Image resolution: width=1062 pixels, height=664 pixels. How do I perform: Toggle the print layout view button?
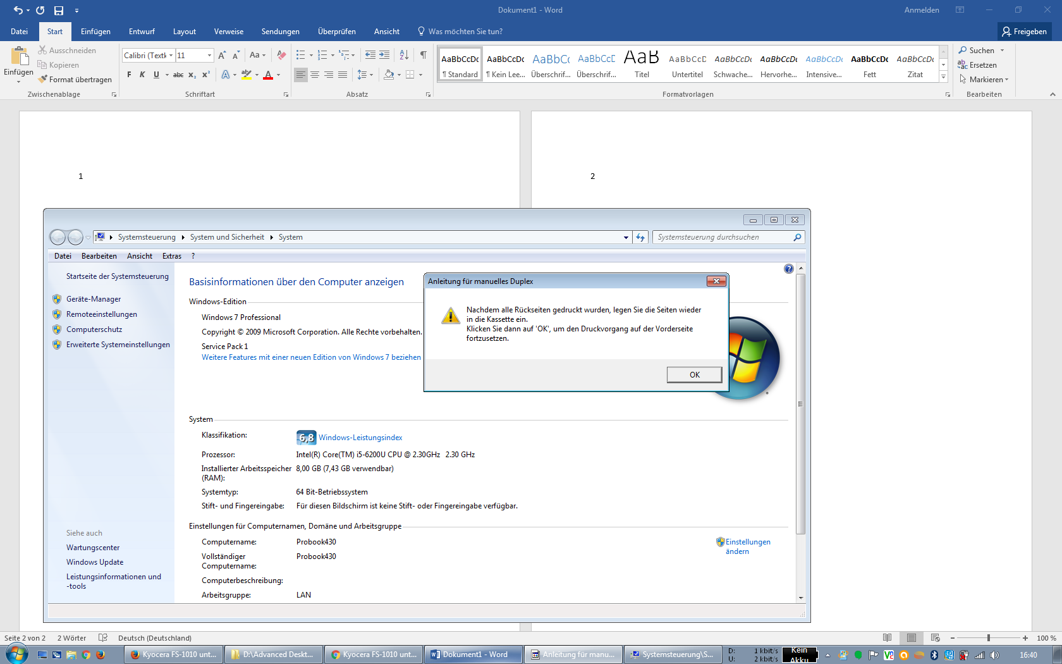click(912, 638)
